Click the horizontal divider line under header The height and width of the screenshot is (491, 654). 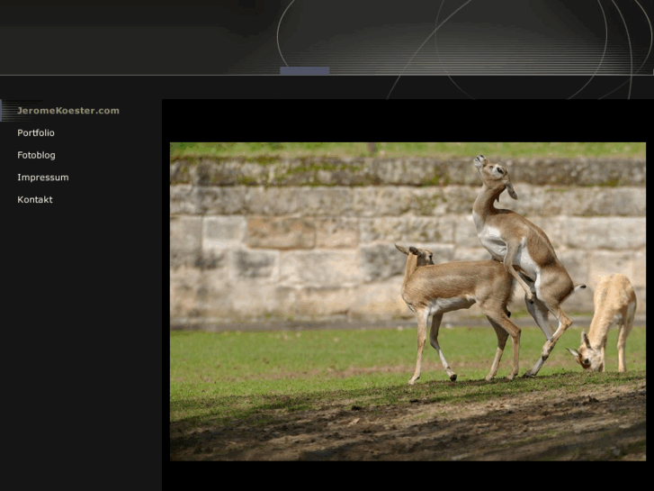click(x=135, y=75)
